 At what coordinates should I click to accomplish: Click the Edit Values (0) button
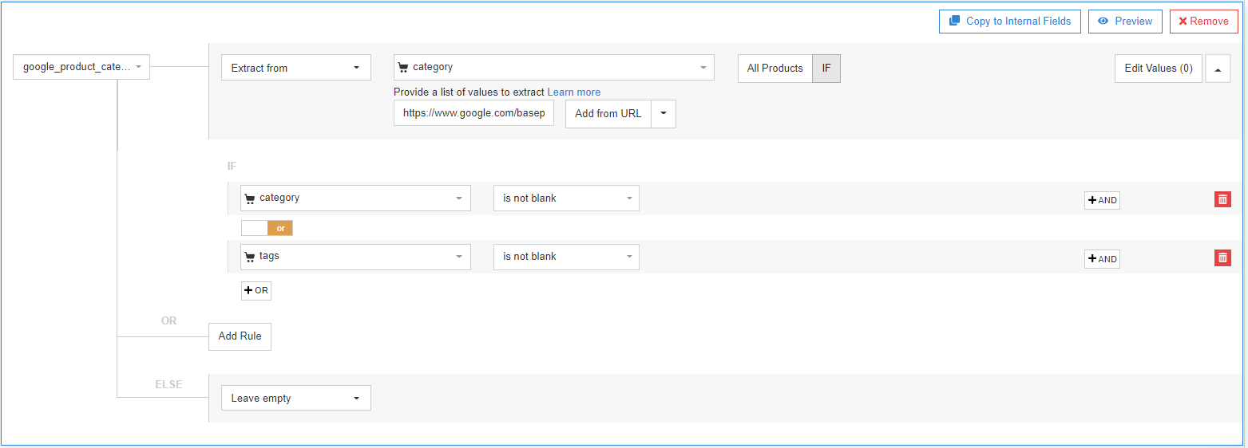[1158, 69]
